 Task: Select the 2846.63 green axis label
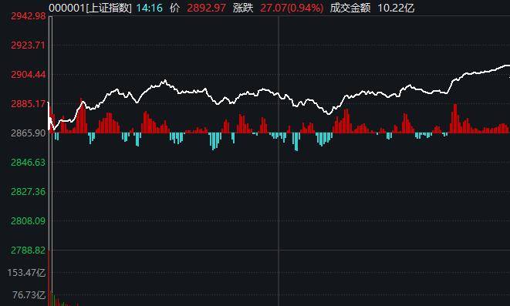point(29,162)
